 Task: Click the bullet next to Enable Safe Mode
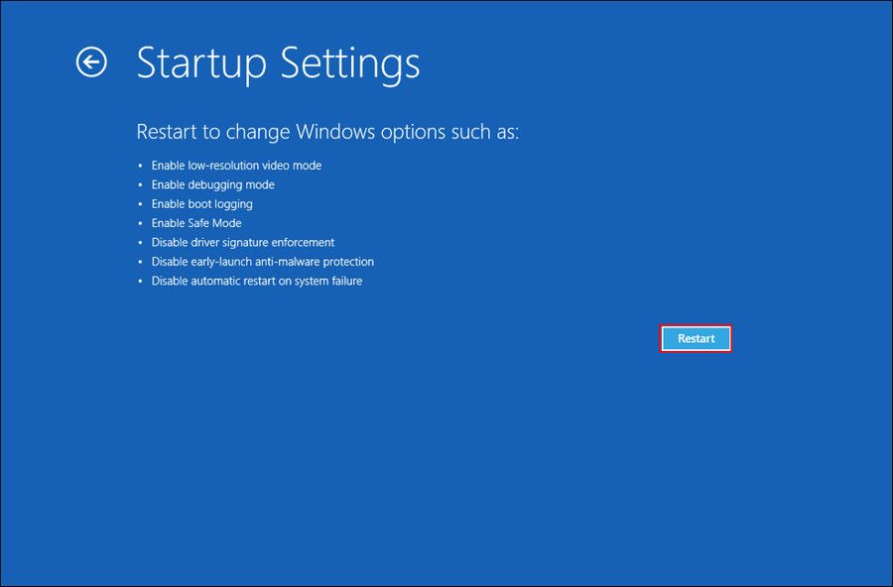pos(141,223)
